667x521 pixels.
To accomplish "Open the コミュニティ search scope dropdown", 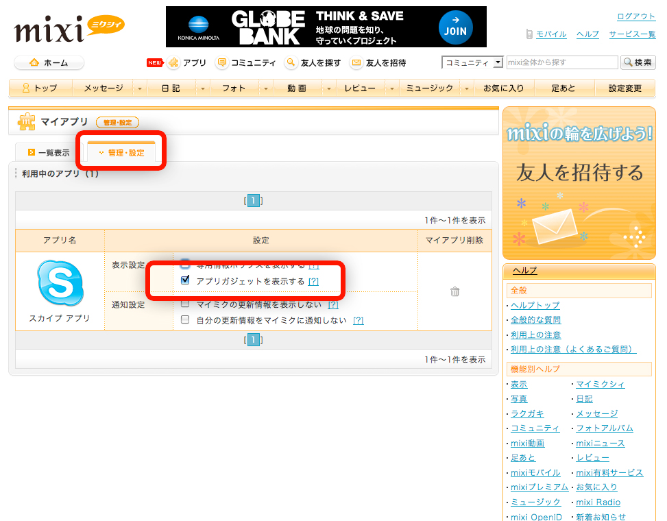I will pos(472,62).
